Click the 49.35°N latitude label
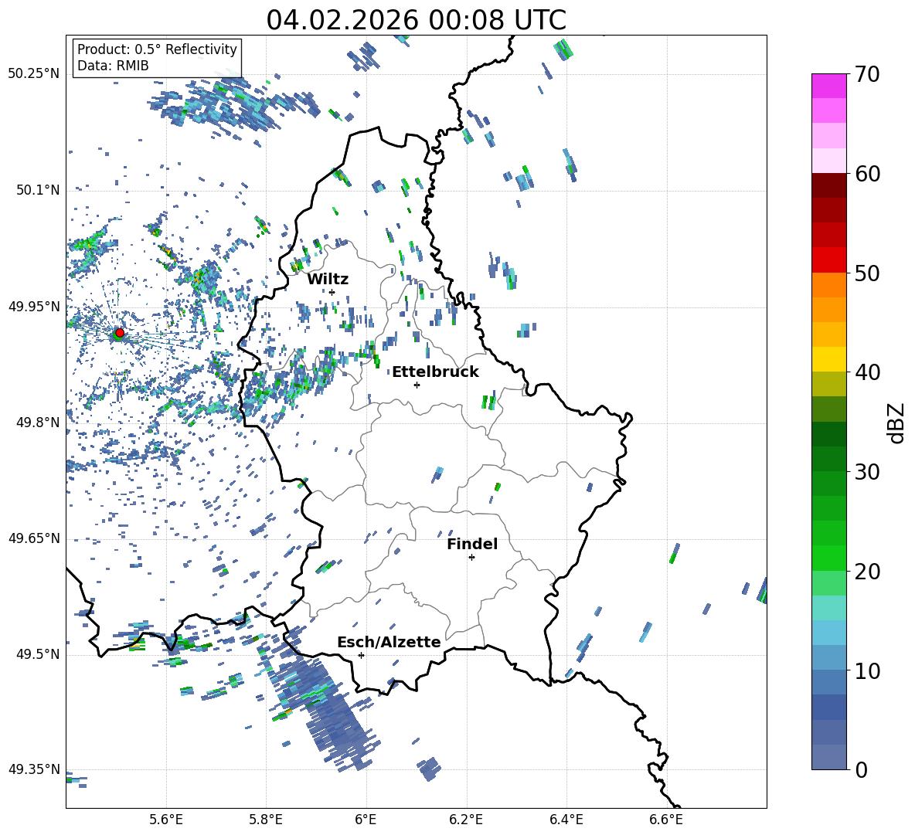This screenshot has height=835, width=915. [x=34, y=769]
